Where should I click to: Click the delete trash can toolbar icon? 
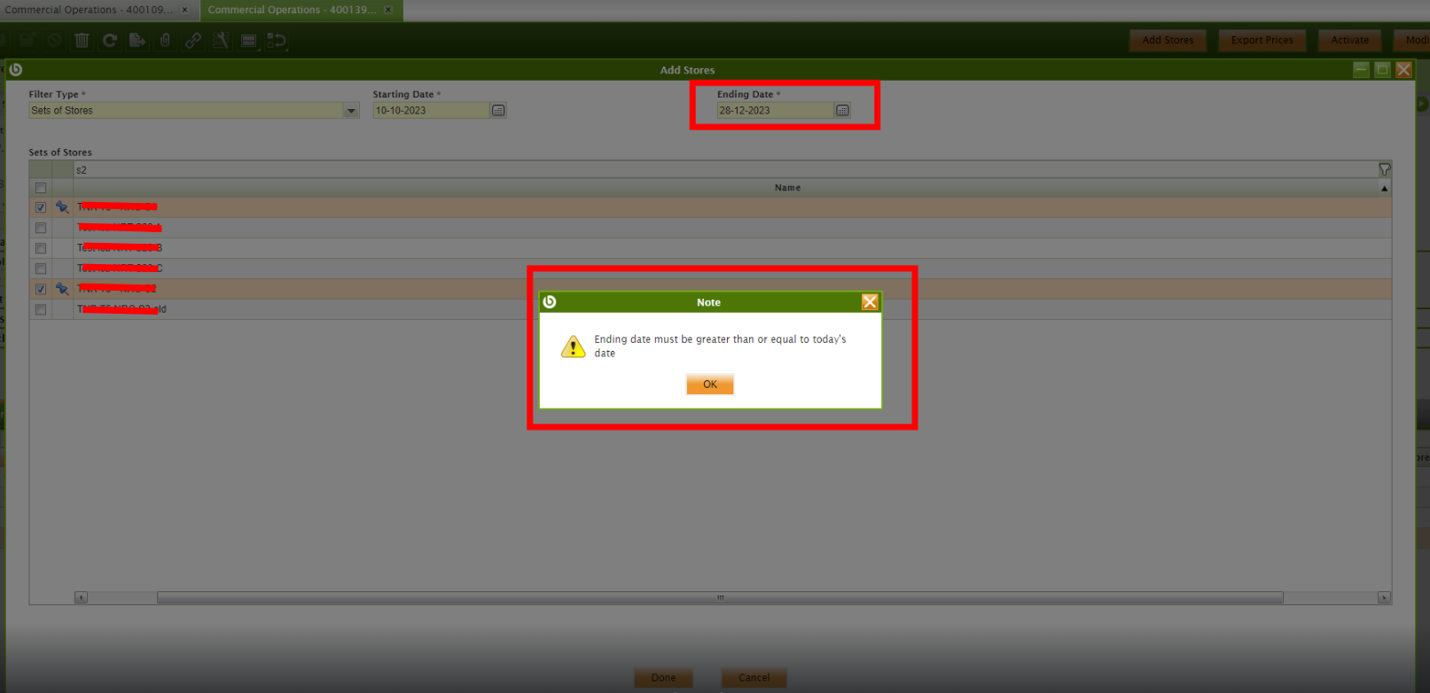tap(82, 40)
